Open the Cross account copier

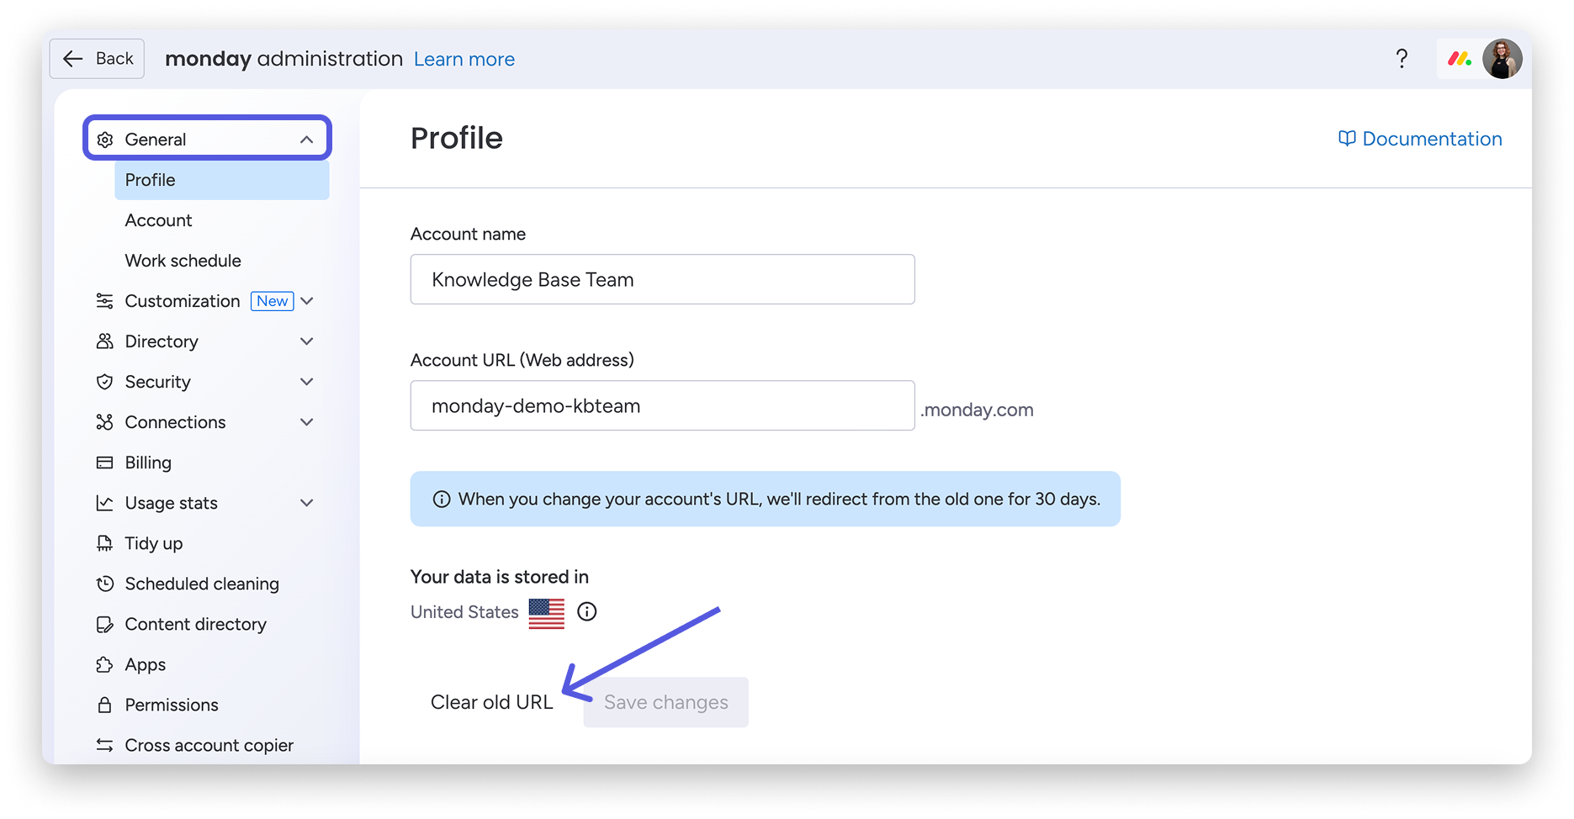209,745
